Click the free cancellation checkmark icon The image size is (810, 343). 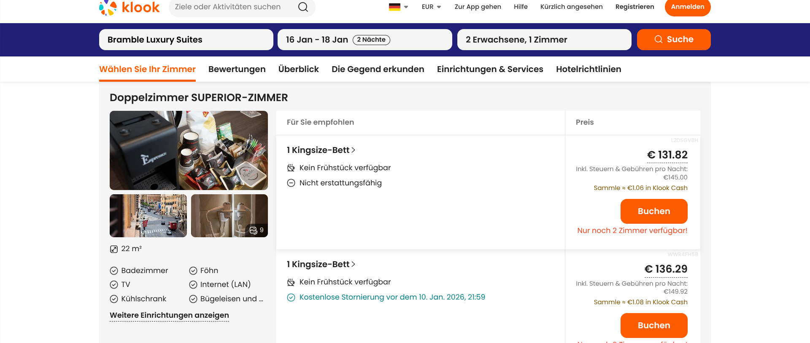(291, 297)
